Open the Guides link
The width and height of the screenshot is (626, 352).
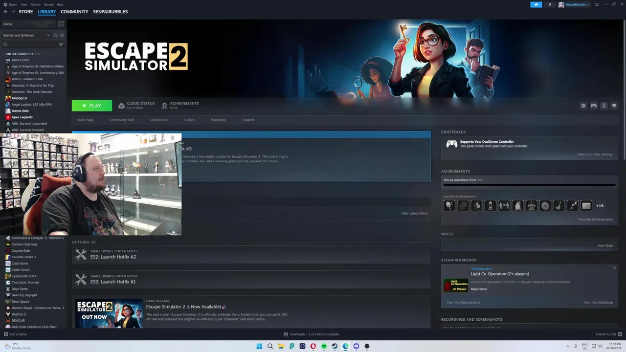point(189,120)
